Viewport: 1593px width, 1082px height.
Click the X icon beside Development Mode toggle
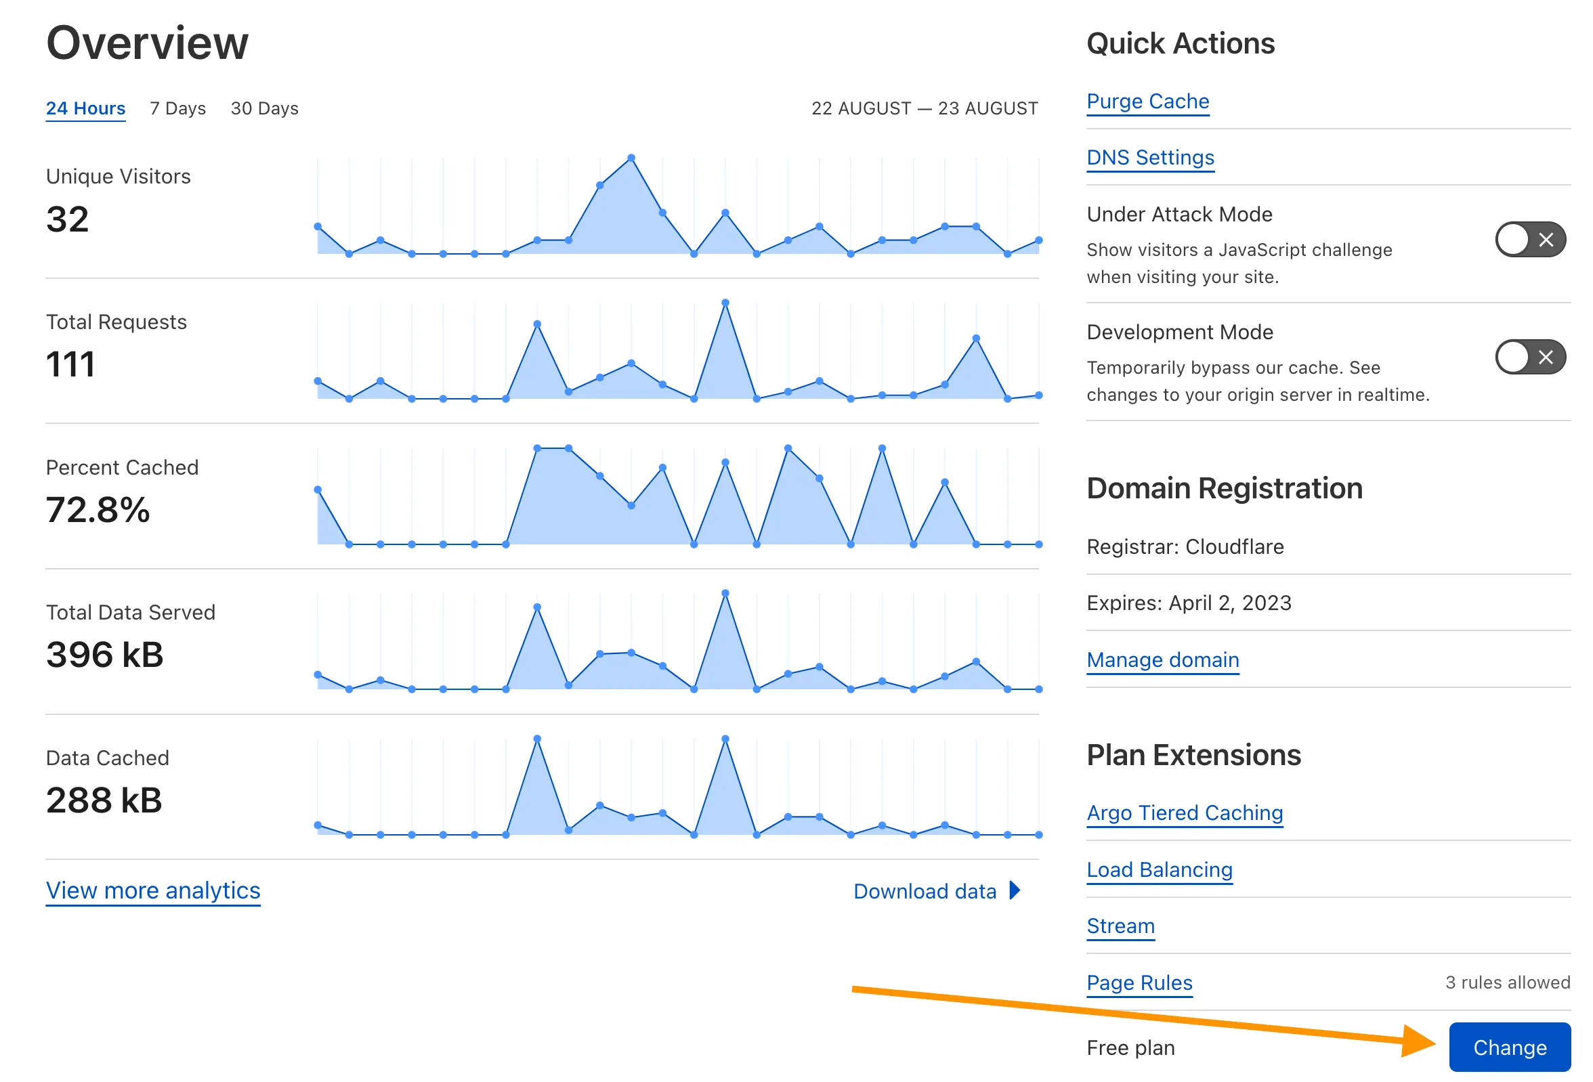(x=1545, y=357)
